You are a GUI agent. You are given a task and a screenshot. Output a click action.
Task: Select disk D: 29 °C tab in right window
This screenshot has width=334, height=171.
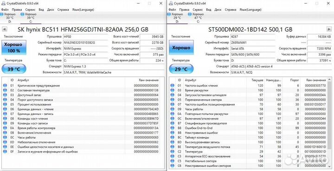pos(177,18)
